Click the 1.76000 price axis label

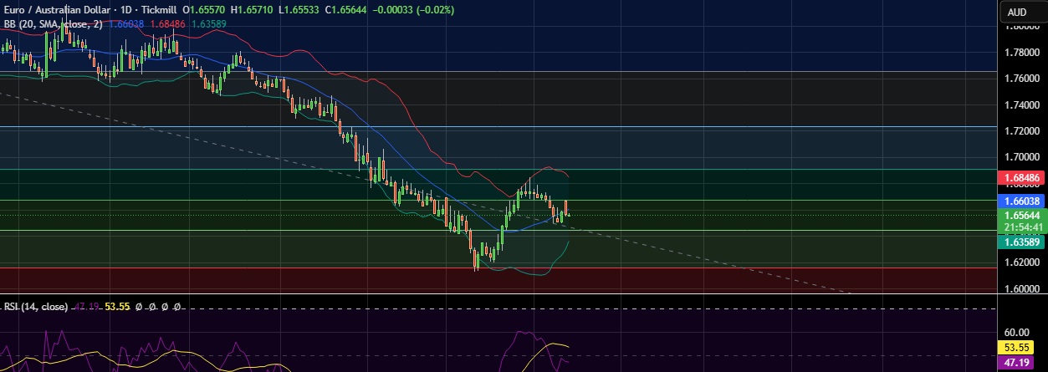(1021, 79)
